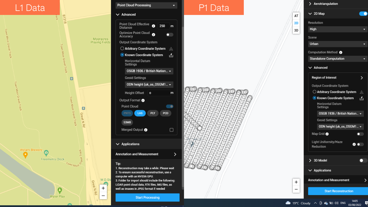Select the LAS output format
368x207 pixels.
pyautogui.click(x=140, y=113)
